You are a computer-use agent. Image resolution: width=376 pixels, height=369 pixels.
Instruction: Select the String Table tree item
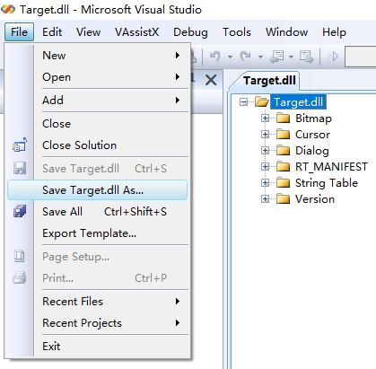pos(327,183)
